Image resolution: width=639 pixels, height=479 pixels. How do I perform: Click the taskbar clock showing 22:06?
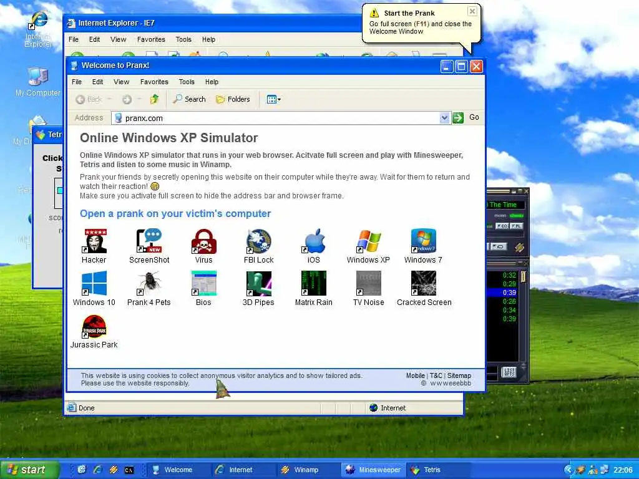coord(623,470)
